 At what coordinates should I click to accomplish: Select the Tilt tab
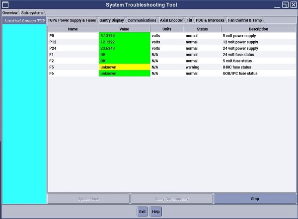click(189, 20)
